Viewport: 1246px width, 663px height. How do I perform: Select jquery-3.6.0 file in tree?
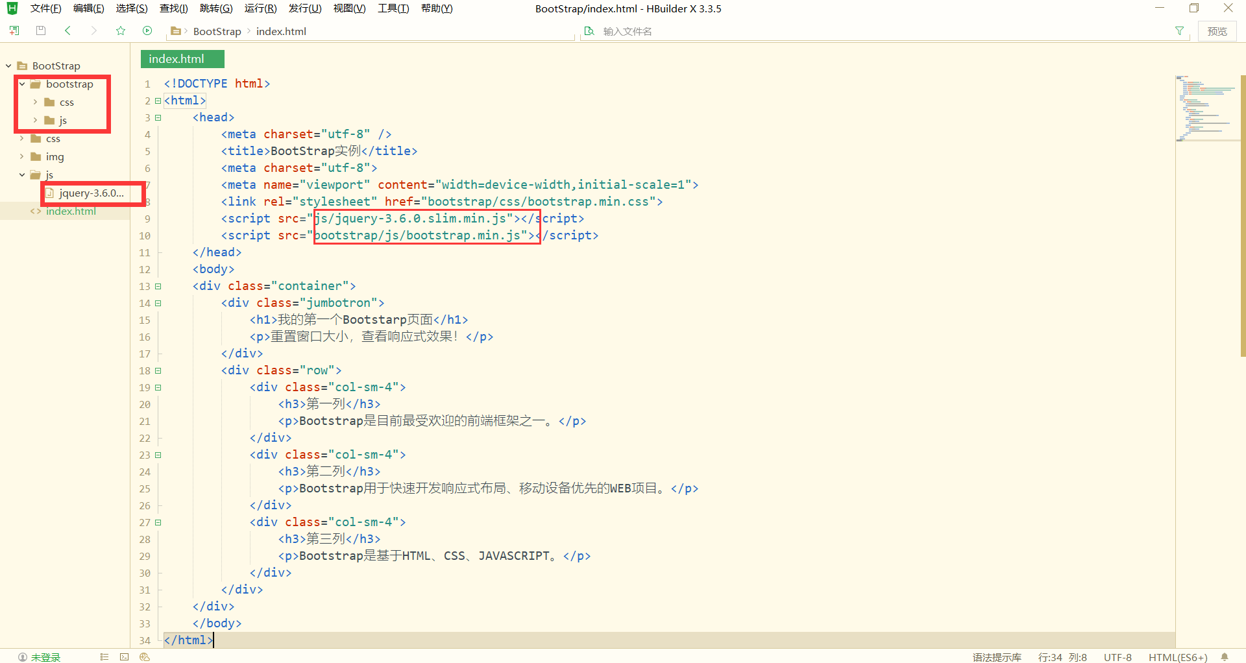coord(91,193)
